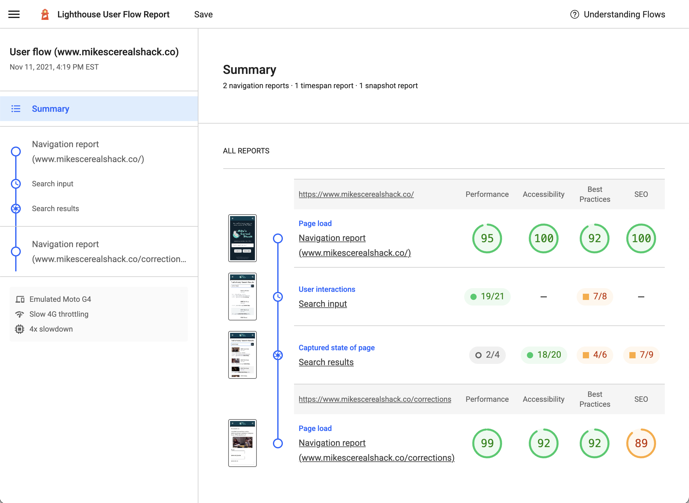This screenshot has height=503, width=689.
Task: Click sidebar snapshot shutter icon
Action: click(x=16, y=209)
